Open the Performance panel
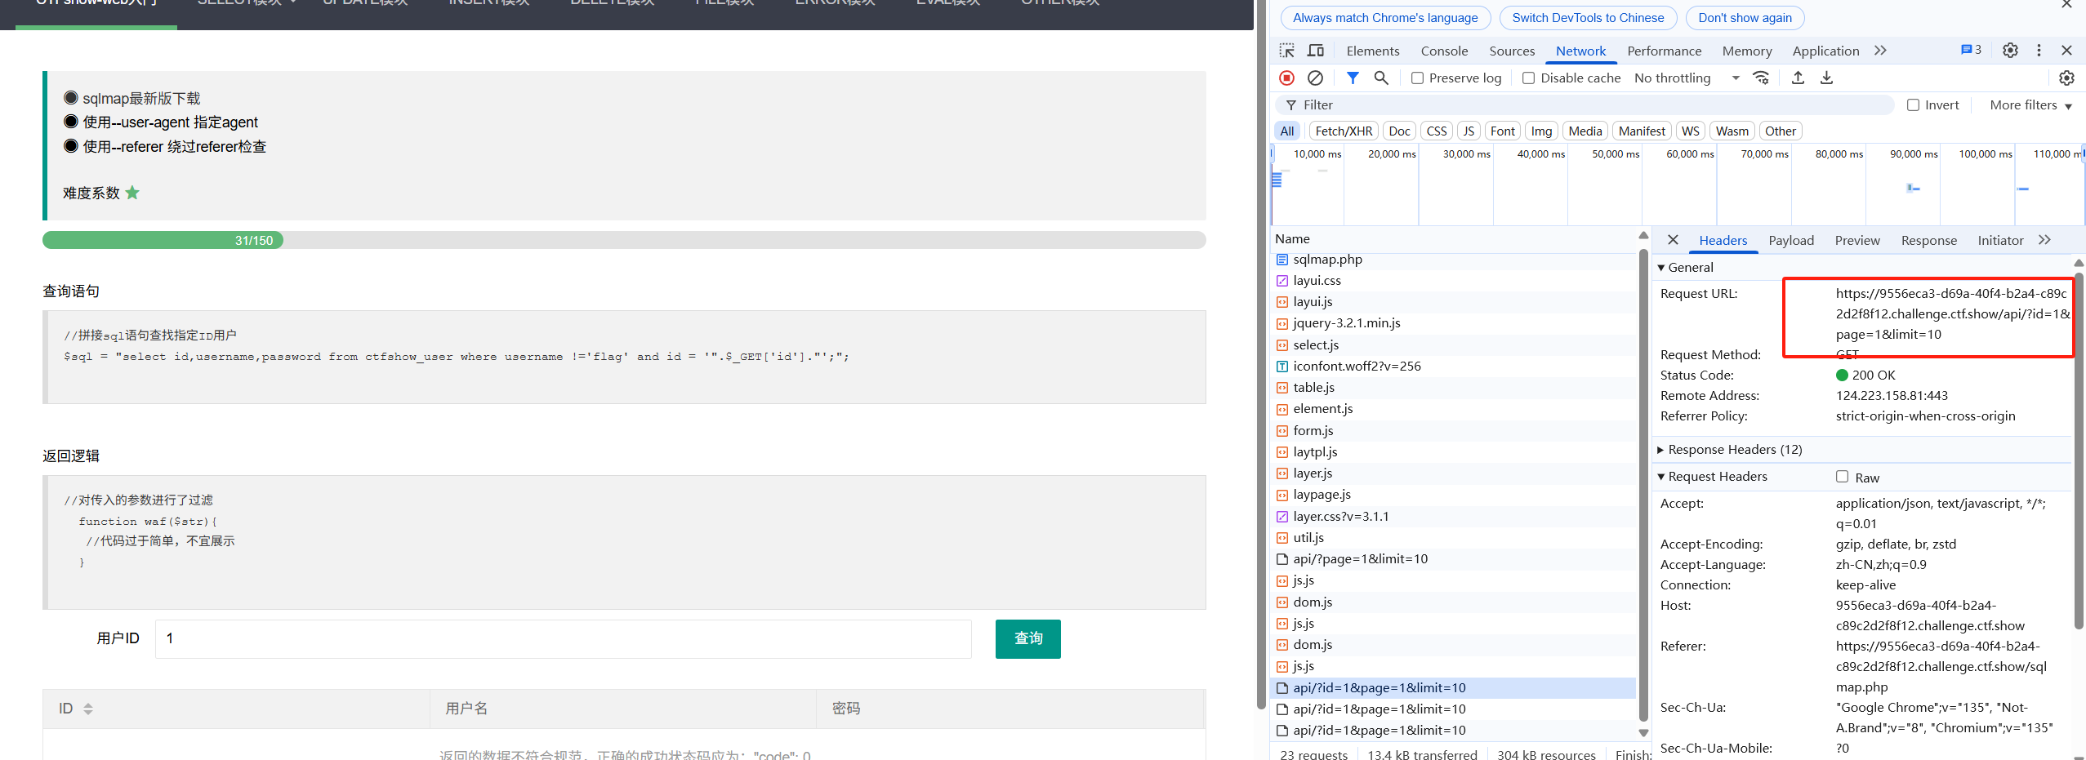 click(1664, 51)
